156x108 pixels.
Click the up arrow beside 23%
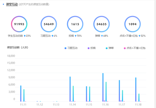(25, 36)
